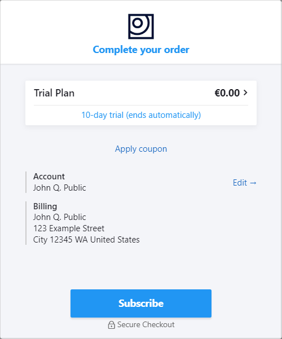The height and width of the screenshot is (339, 282).
Task: Expand plan details via the price chevron
Action: (x=245, y=93)
